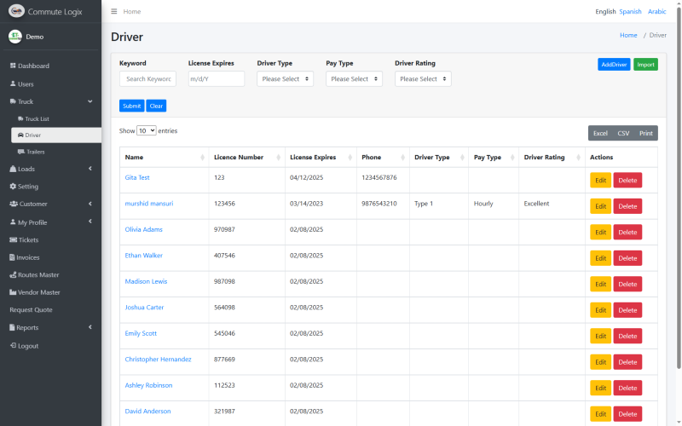682x426 pixels.
Task: Sort table by Name column arrows
Action: [202, 158]
